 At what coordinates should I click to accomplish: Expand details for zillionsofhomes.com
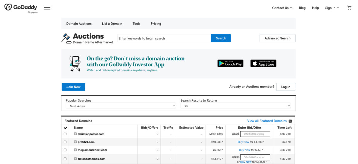75,159
